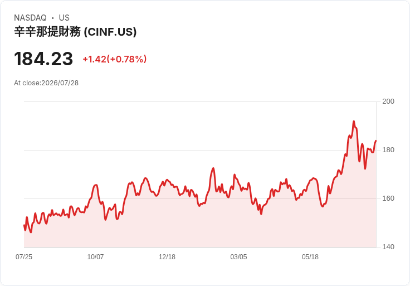Click the price change +1.42(+0.78%)
This screenshot has width=410, height=286.
115,59
